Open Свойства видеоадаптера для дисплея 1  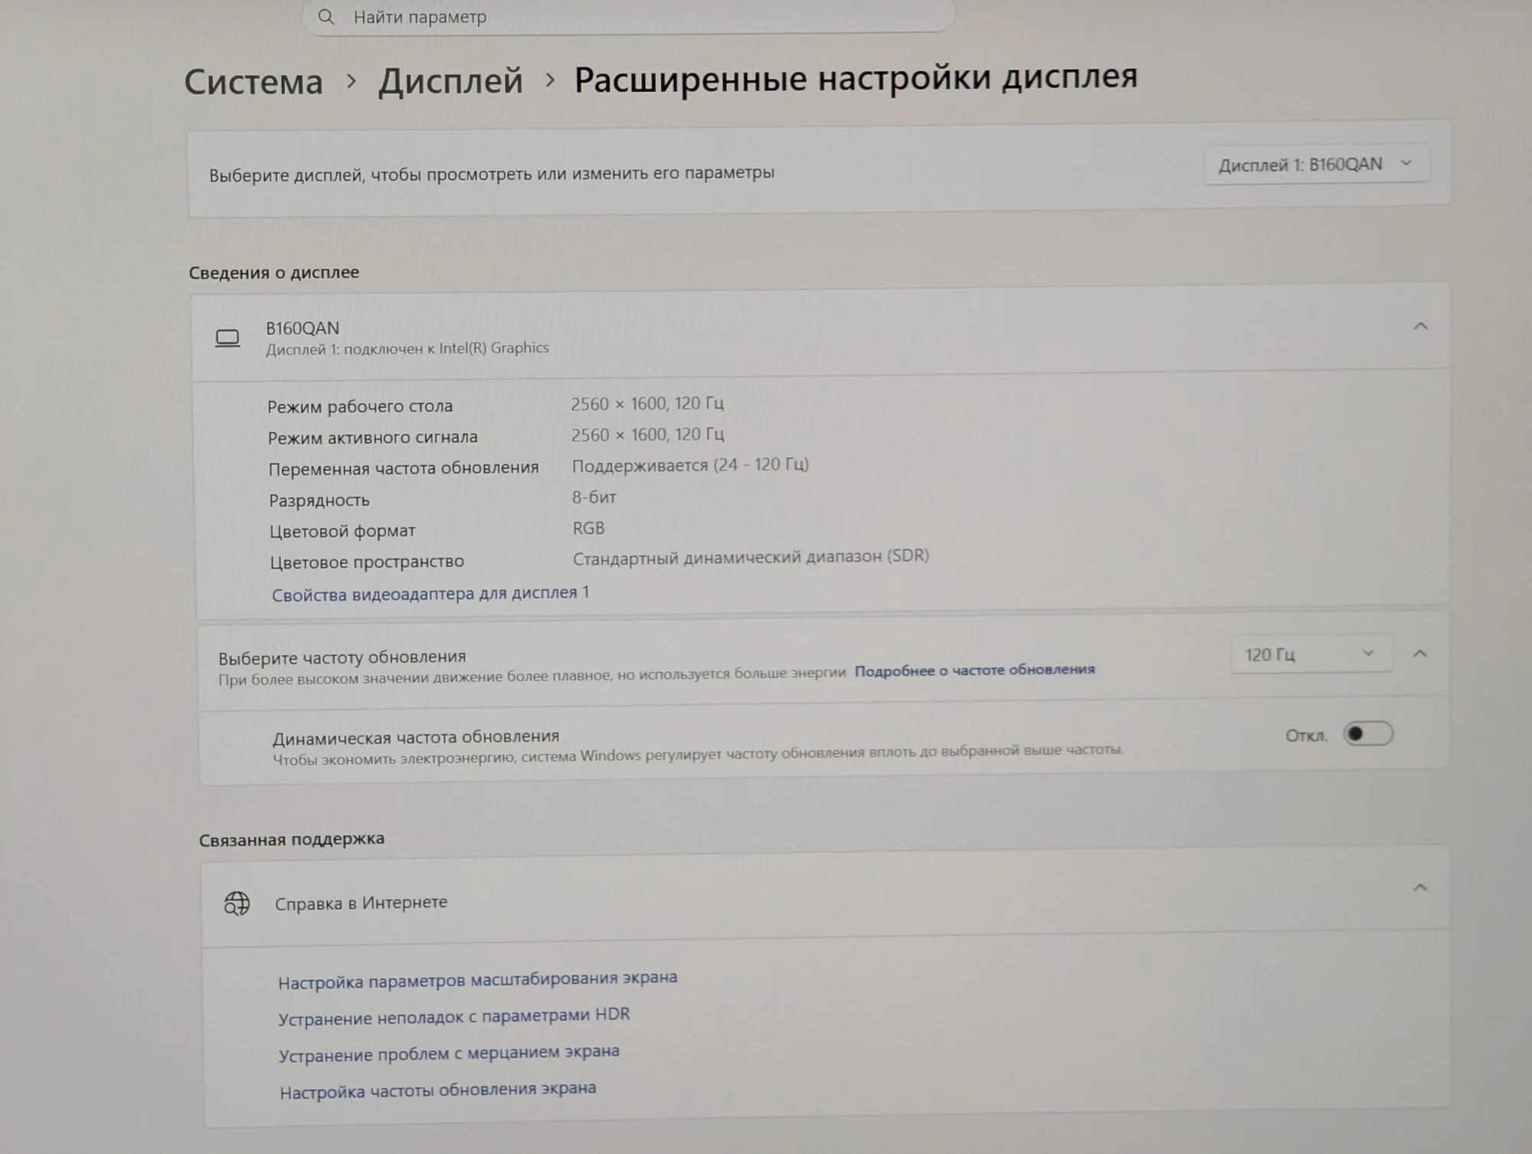430,594
